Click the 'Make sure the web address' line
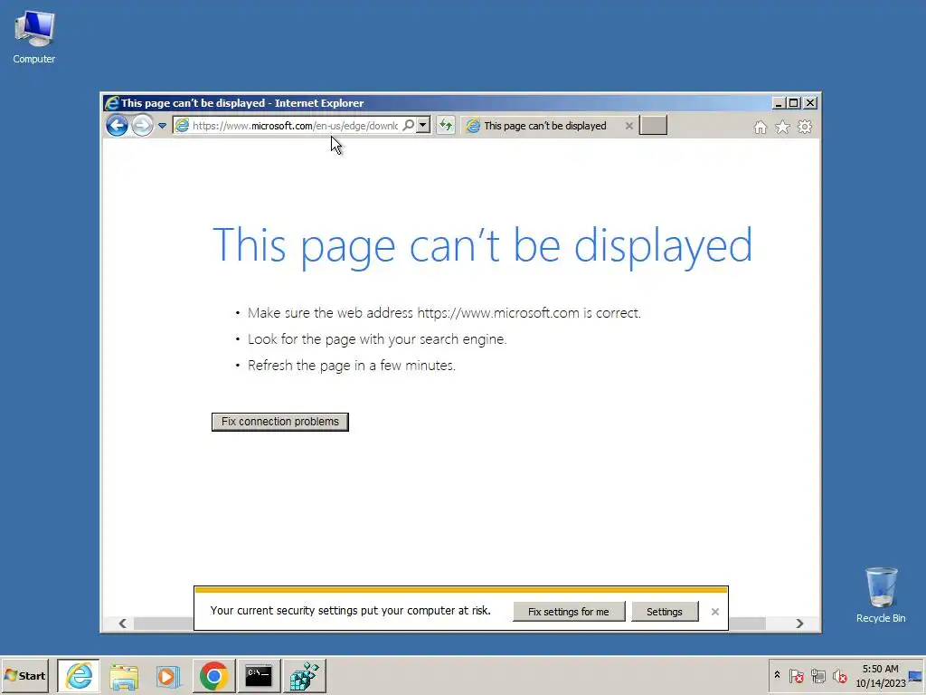926x695 pixels. click(444, 312)
